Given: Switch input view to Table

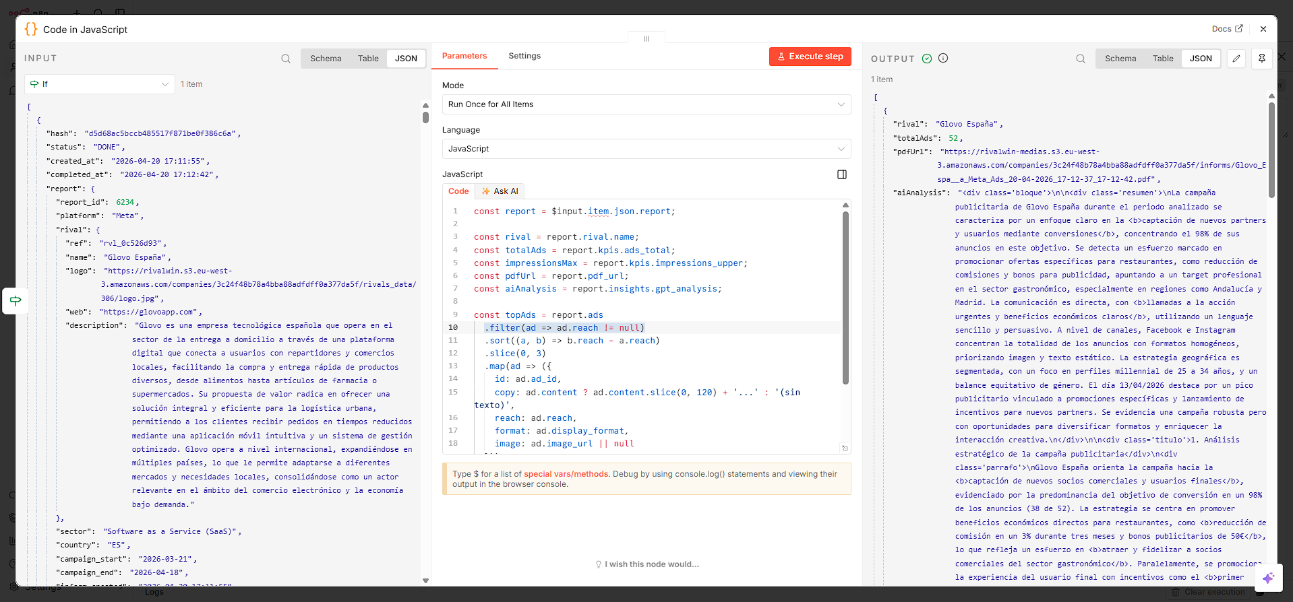Looking at the screenshot, I should tap(368, 59).
